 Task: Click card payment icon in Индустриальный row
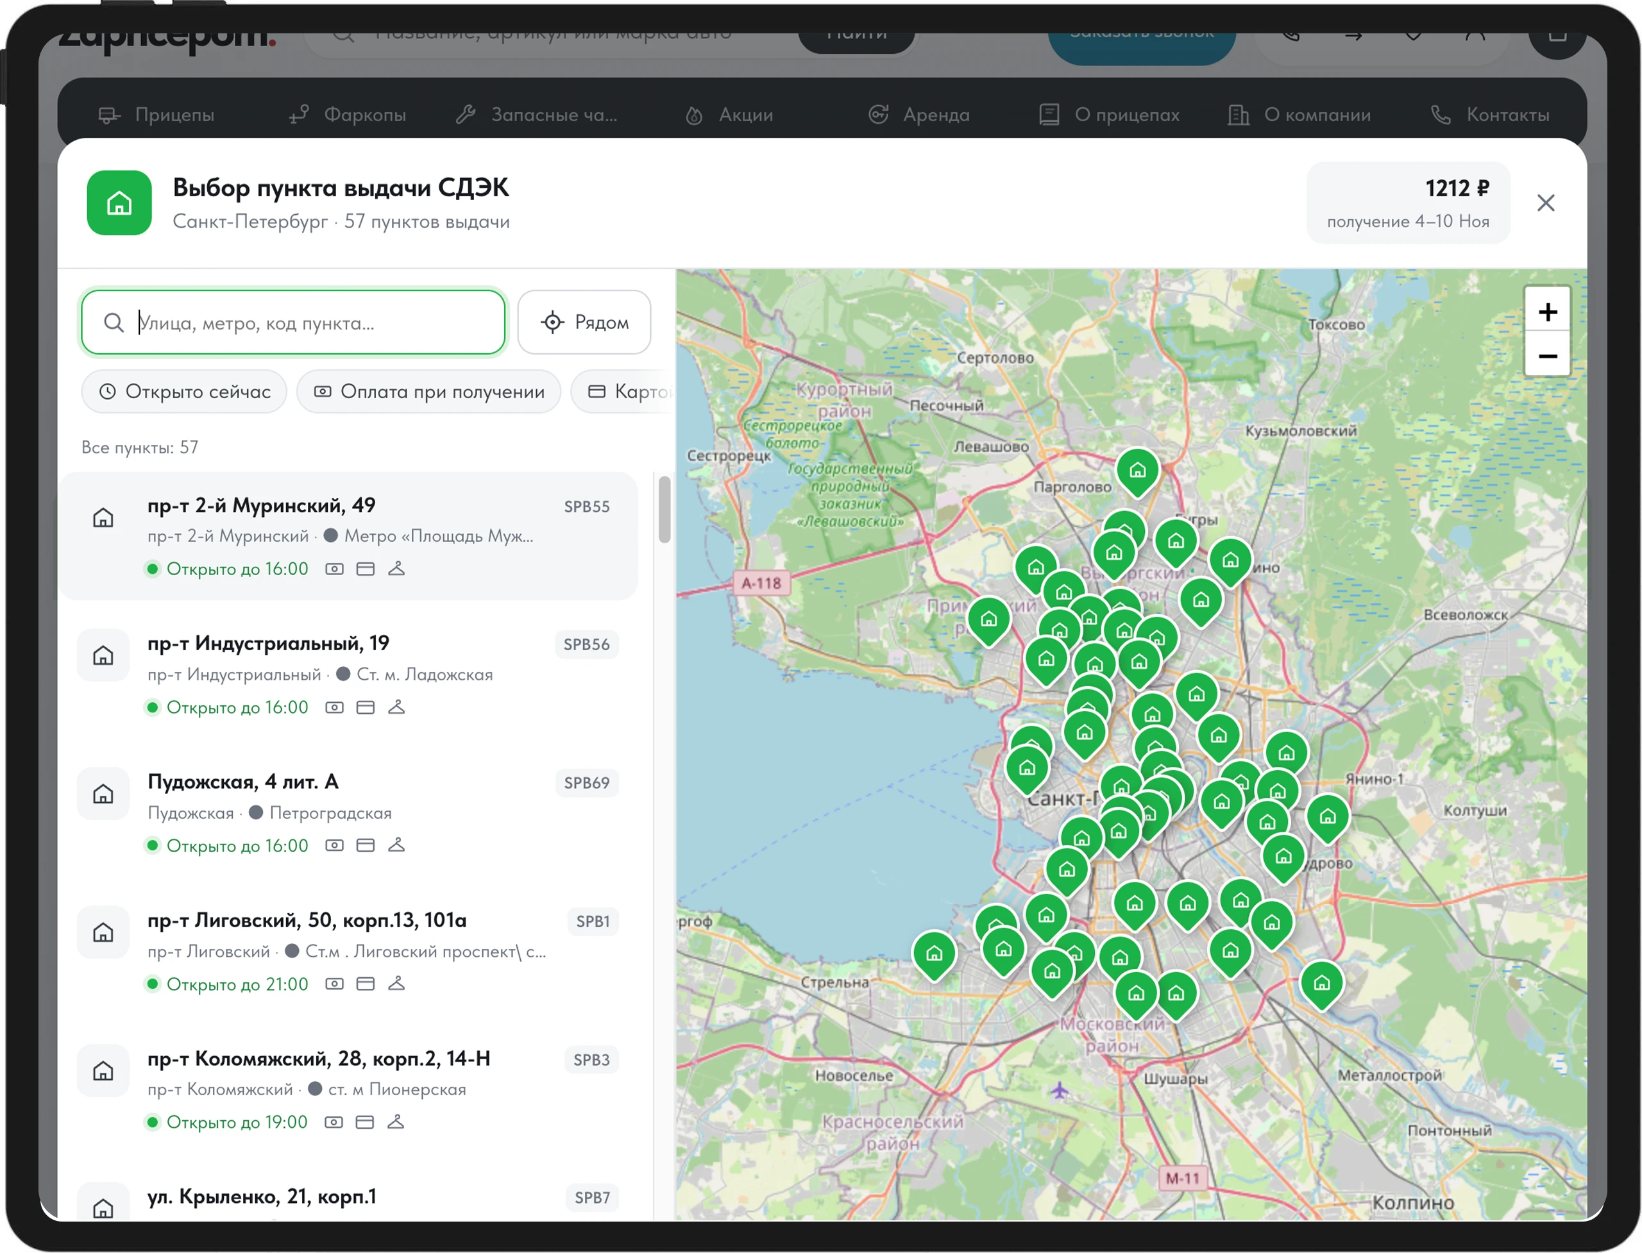pyautogui.click(x=365, y=707)
